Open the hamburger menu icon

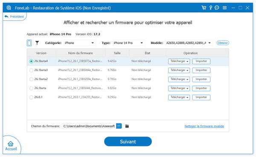click(x=225, y=8)
